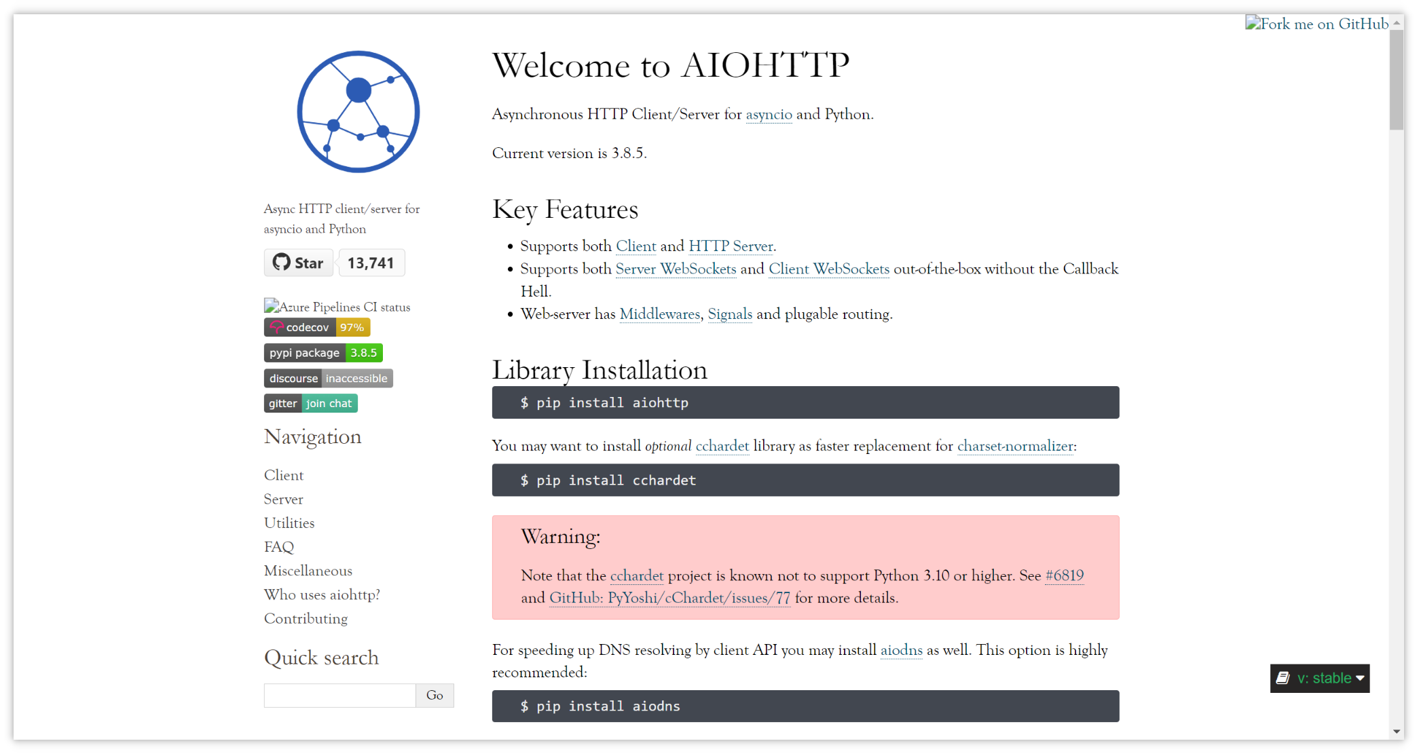Follow the Client link under Key Features

[x=636, y=246]
